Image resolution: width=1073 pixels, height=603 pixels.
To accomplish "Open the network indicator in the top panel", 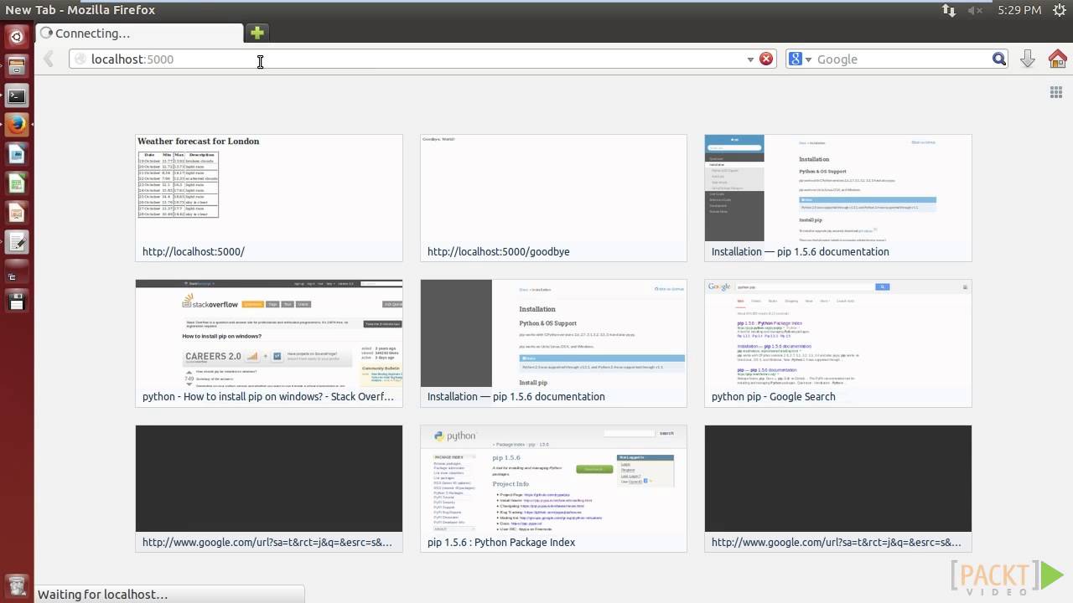I will (x=948, y=10).
